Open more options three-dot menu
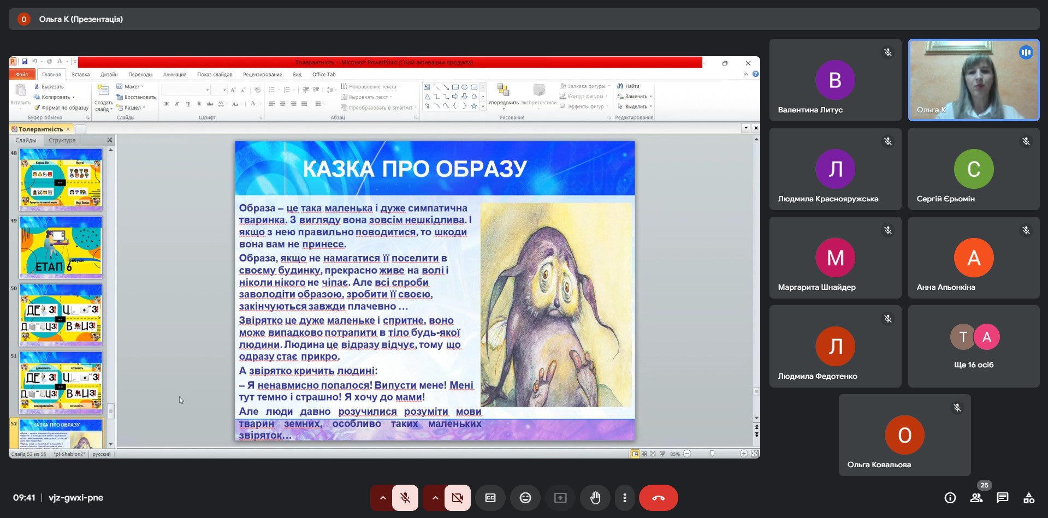Screen dimensions: 1048x518 pos(624,498)
